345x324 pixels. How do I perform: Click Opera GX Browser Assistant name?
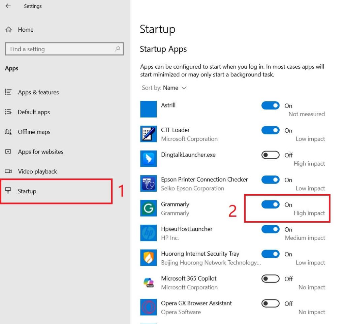click(196, 303)
